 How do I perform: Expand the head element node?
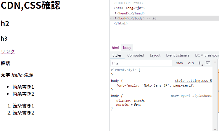pyautogui.click(x=115, y=13)
